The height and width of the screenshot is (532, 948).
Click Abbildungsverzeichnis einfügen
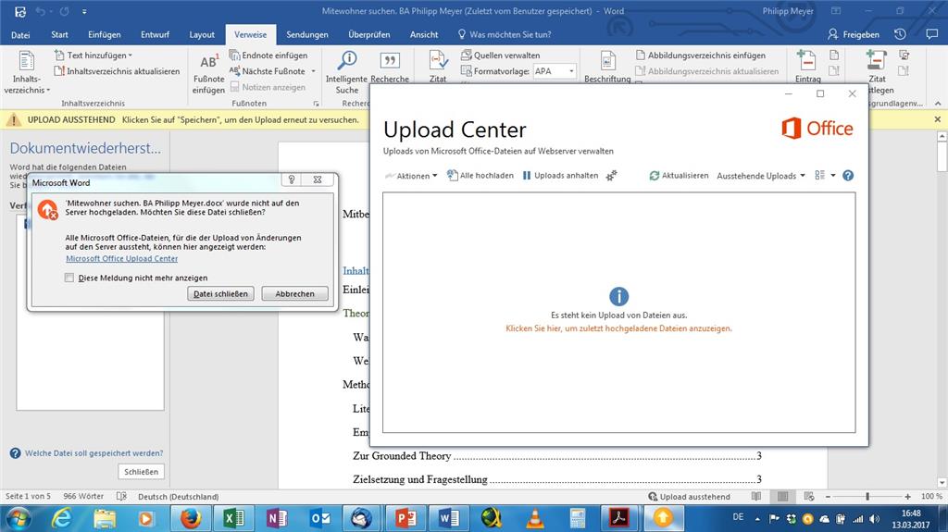pyautogui.click(x=701, y=55)
